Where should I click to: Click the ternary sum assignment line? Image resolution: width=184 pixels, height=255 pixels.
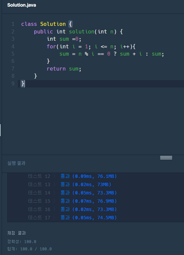[112, 54]
